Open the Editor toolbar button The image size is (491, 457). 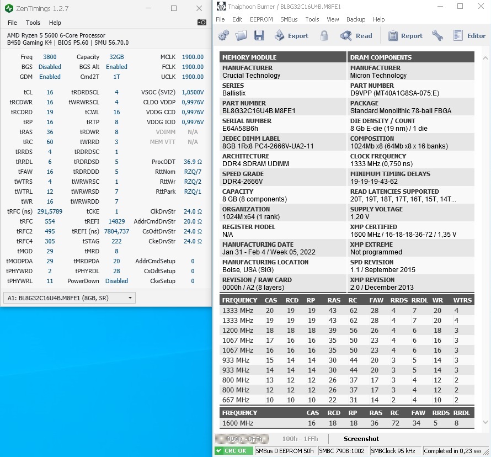click(469, 36)
